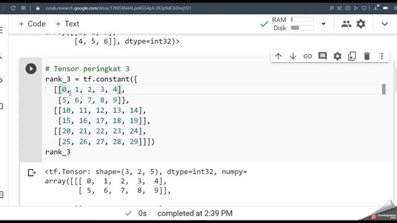This screenshot has height=223, width=397.
Task: Clear the cell output icon
Action: click(32, 173)
